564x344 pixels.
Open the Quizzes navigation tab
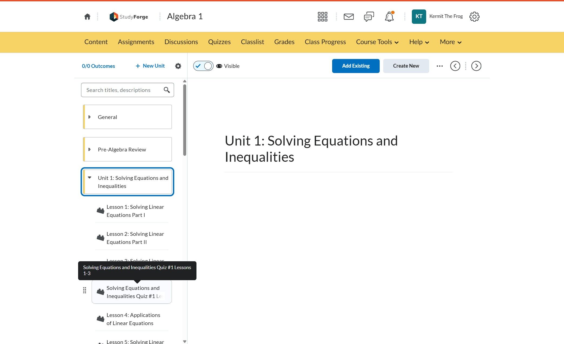[219, 42]
